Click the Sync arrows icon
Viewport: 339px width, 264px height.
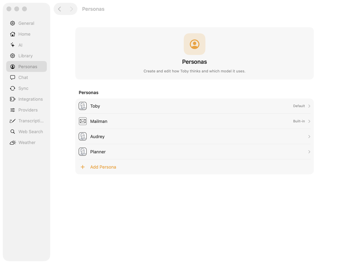pyautogui.click(x=13, y=88)
